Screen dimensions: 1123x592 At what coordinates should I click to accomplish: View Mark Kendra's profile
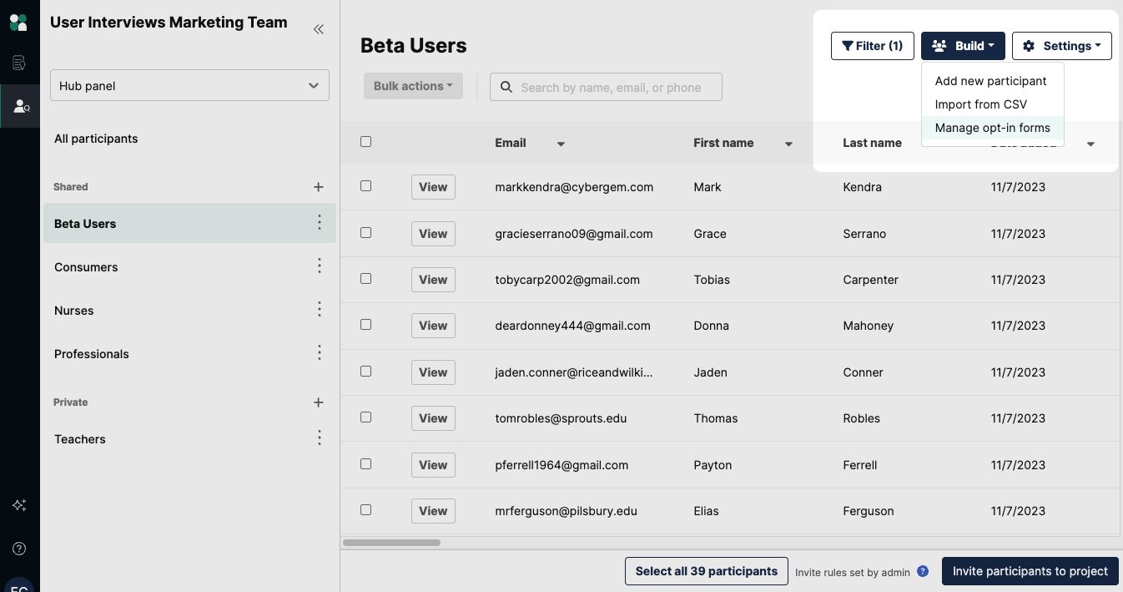tap(433, 187)
